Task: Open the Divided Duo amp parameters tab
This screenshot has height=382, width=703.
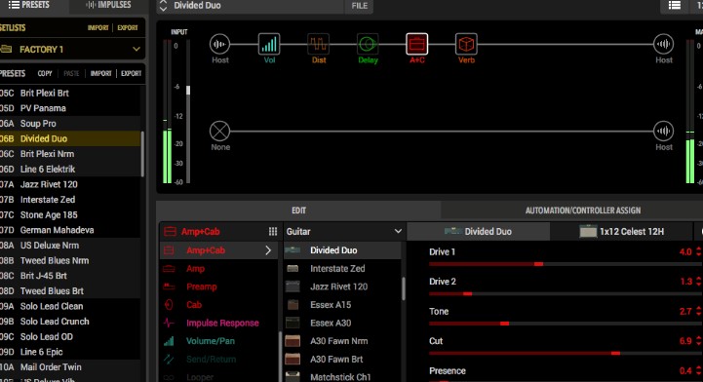Action: click(x=479, y=232)
